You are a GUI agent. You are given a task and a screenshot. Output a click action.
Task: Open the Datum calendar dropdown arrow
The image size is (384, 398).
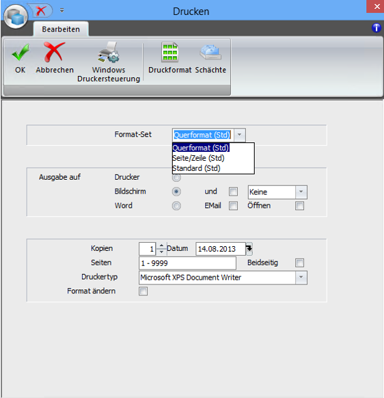(249, 249)
